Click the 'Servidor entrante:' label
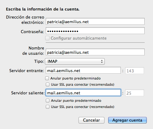Screen dimensions: 153x129 tap(27, 71)
